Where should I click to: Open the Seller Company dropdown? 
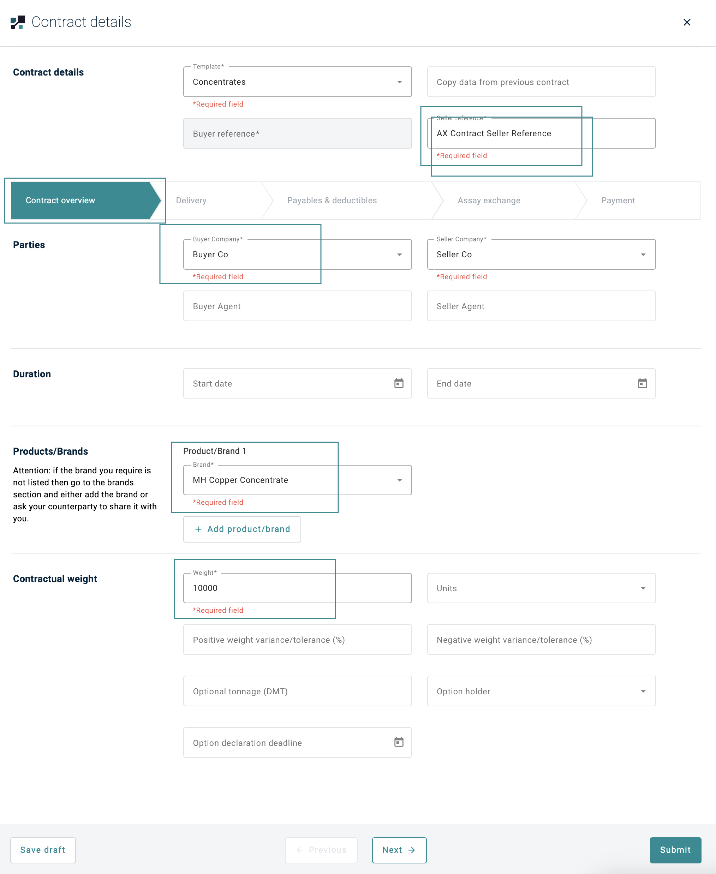(x=643, y=255)
